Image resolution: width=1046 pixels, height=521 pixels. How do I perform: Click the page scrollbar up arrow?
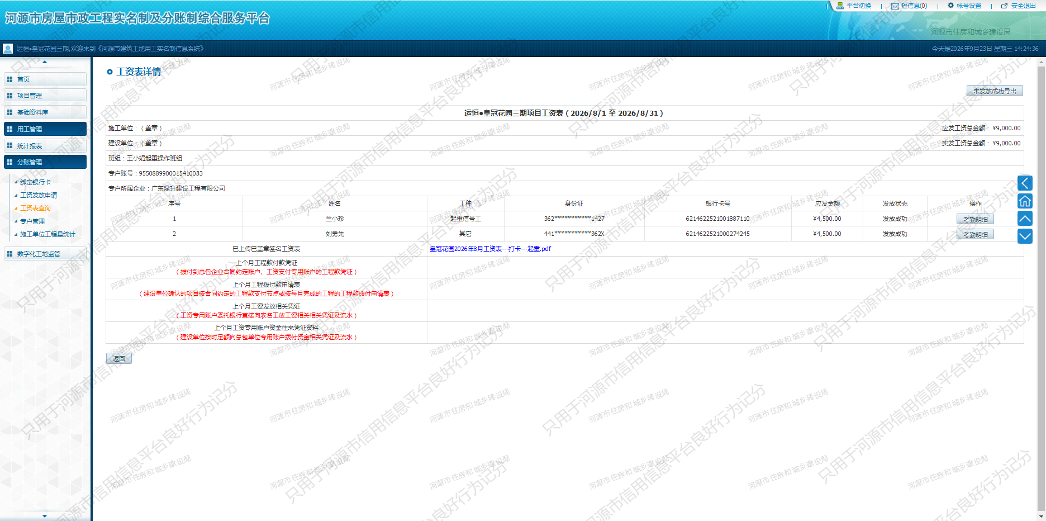coord(1041,62)
